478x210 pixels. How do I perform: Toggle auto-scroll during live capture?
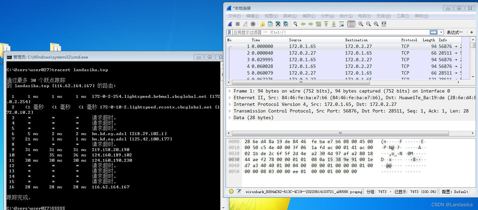[341, 24]
